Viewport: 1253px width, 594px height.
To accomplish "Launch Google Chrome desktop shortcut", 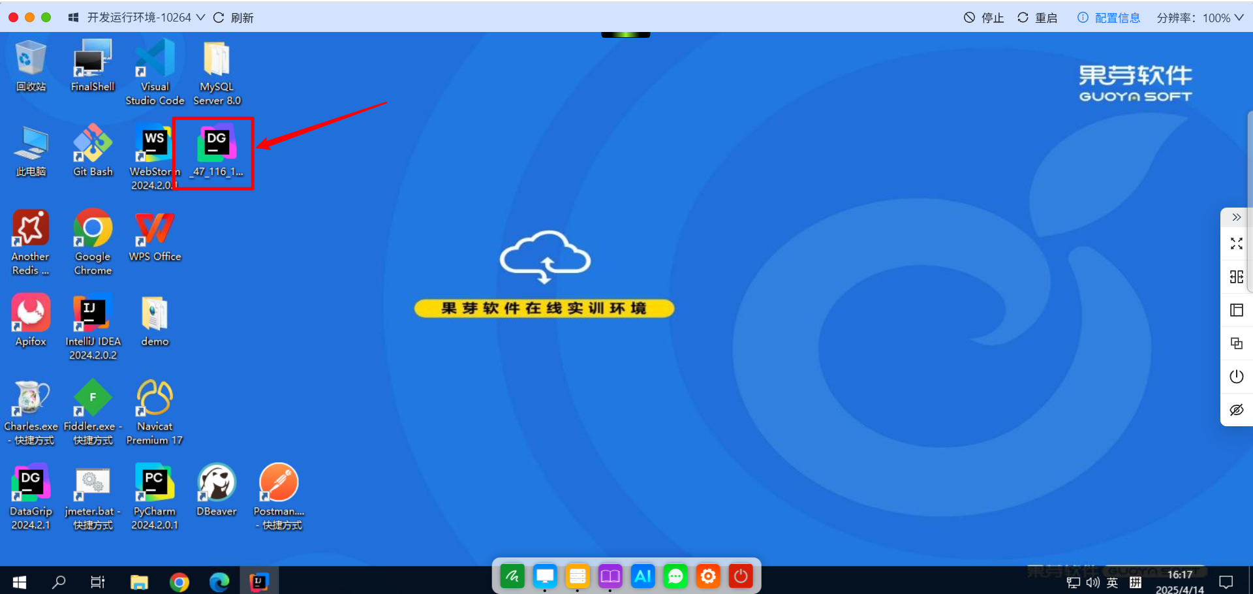I will tap(93, 242).
